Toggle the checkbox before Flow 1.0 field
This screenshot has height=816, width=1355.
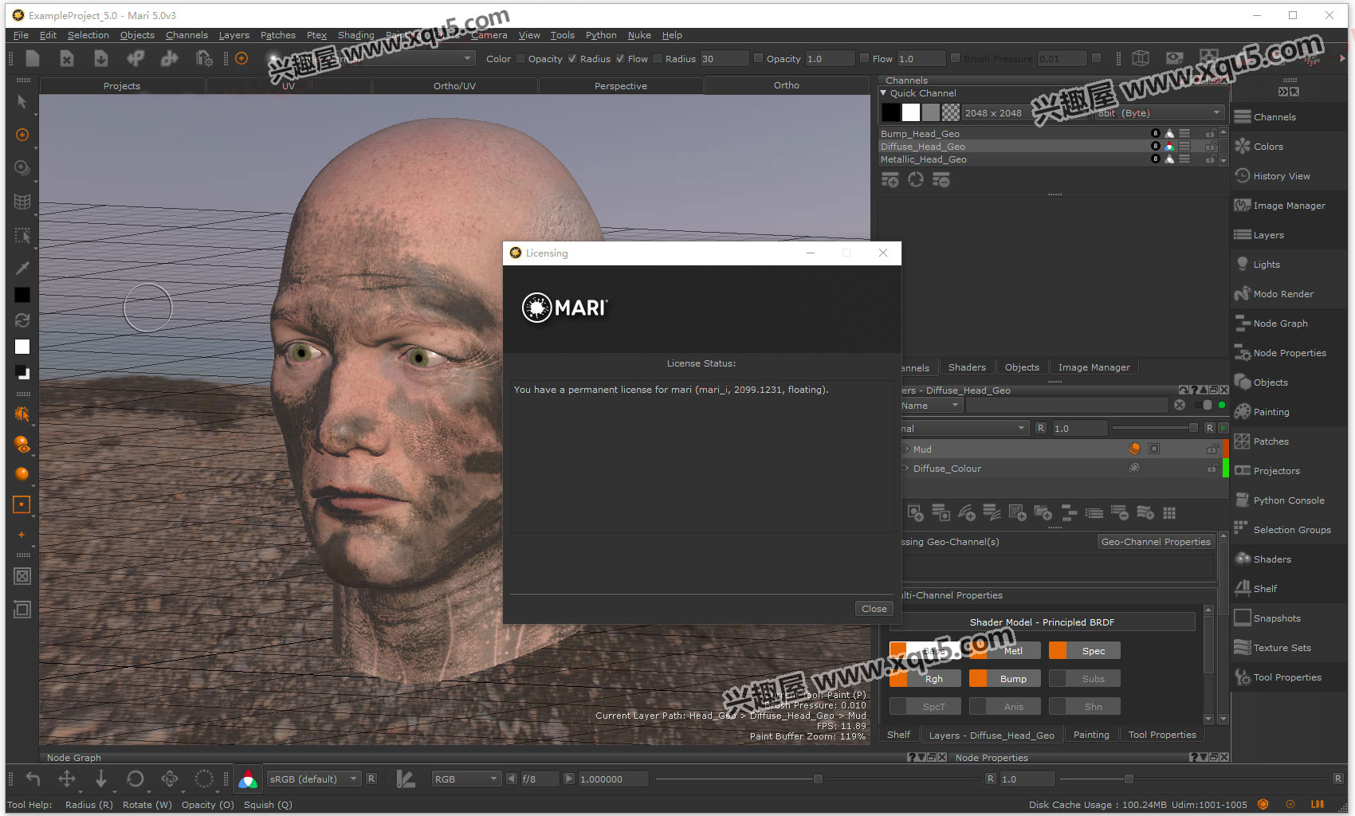864,58
